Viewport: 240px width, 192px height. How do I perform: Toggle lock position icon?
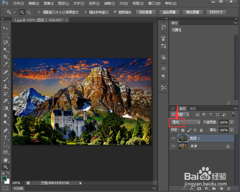click(195, 130)
